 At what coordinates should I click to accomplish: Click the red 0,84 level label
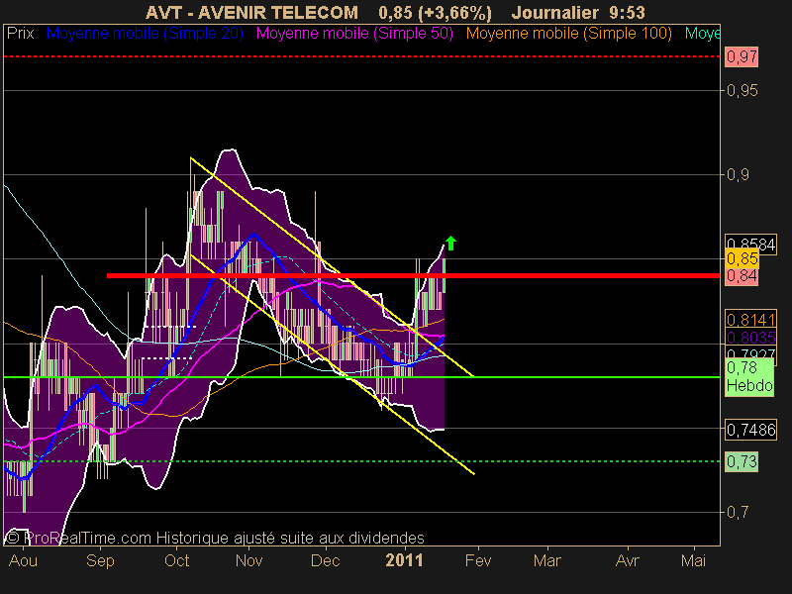tap(742, 276)
